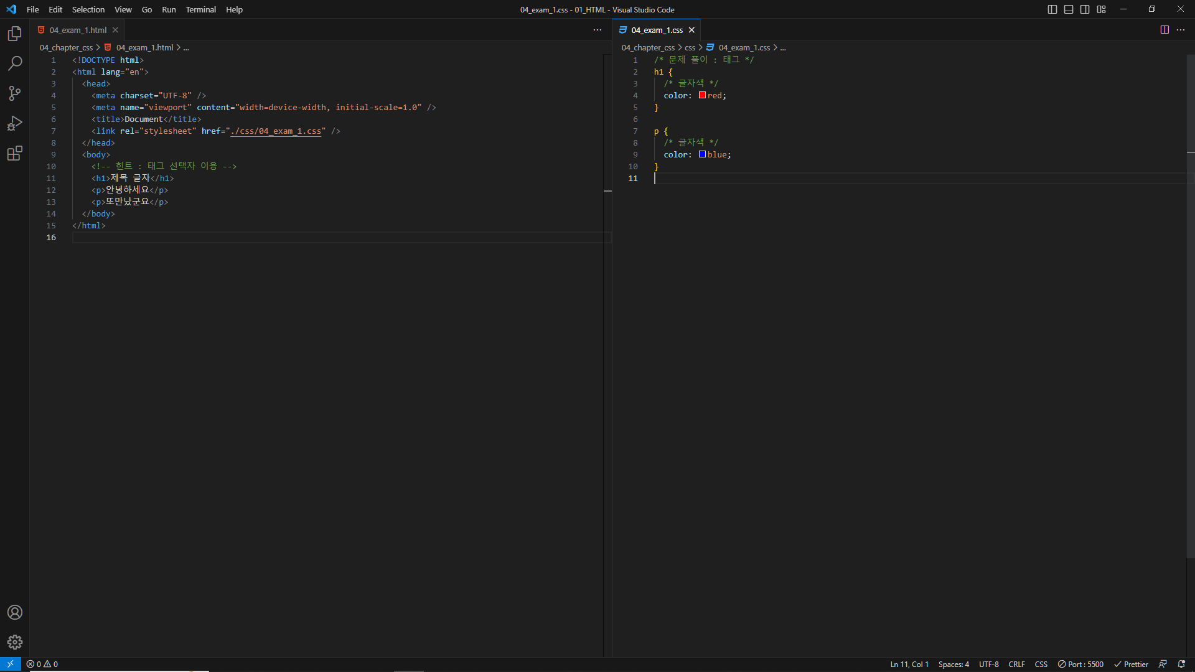Open the Explorer view in activity bar
The width and height of the screenshot is (1195, 672).
15,34
